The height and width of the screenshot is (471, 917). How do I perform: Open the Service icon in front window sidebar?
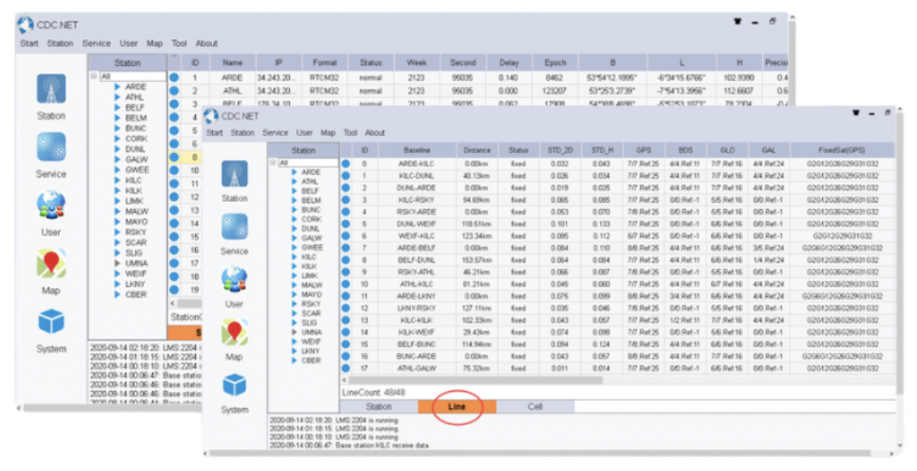click(x=234, y=227)
